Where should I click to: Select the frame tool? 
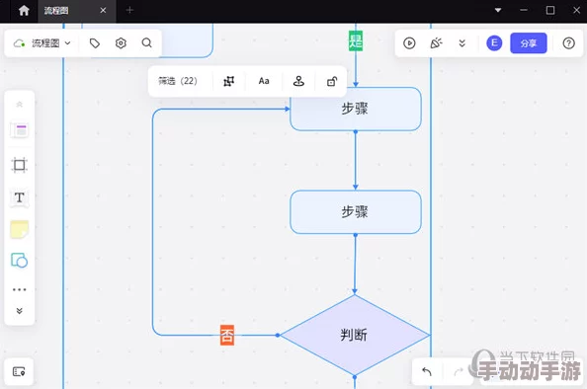(20, 165)
